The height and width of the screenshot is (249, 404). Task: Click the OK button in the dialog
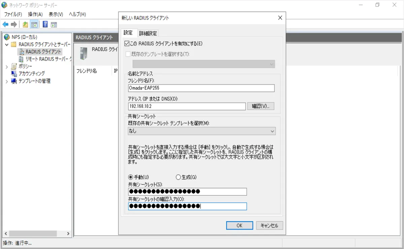[239, 225]
